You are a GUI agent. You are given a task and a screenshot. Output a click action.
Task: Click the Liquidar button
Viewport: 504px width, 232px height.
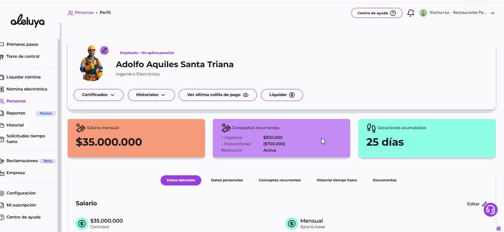pos(282,95)
